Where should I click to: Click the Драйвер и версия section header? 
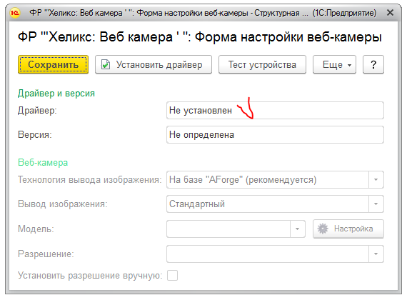coord(56,94)
